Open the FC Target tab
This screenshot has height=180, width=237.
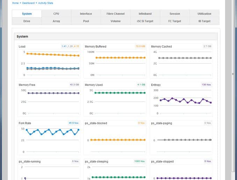point(175,21)
